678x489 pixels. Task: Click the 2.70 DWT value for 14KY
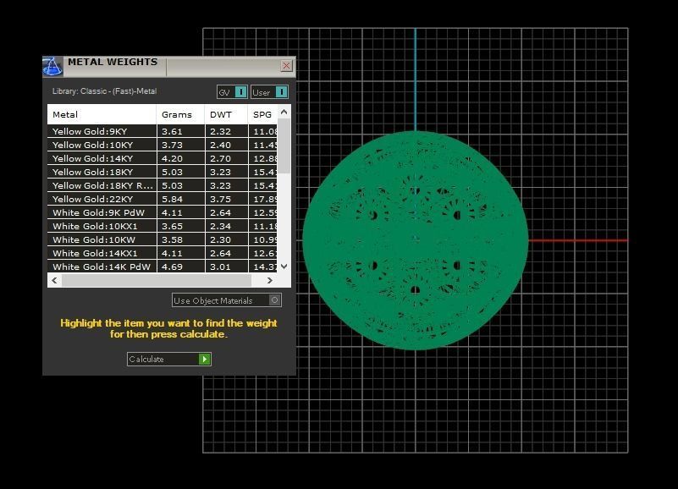[x=221, y=158]
